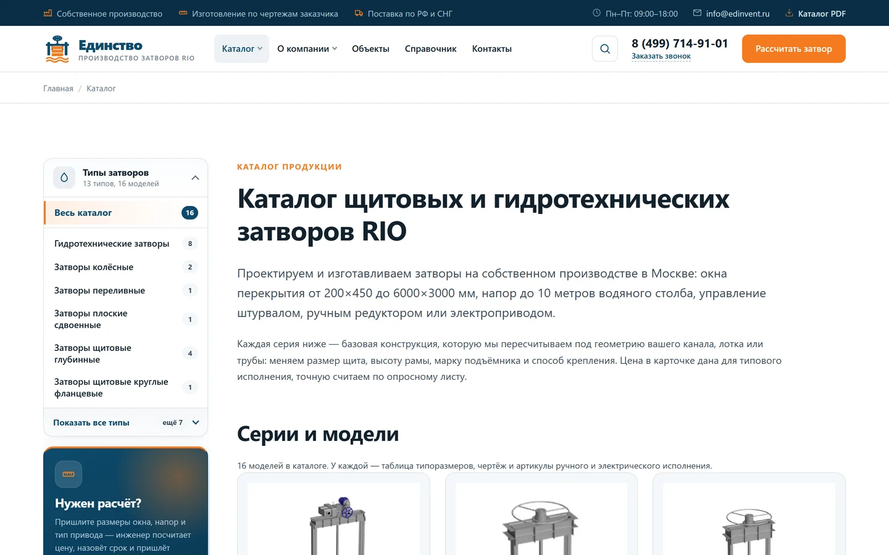Click the Единство company logo
The image size is (889, 555).
pyautogui.click(x=120, y=49)
